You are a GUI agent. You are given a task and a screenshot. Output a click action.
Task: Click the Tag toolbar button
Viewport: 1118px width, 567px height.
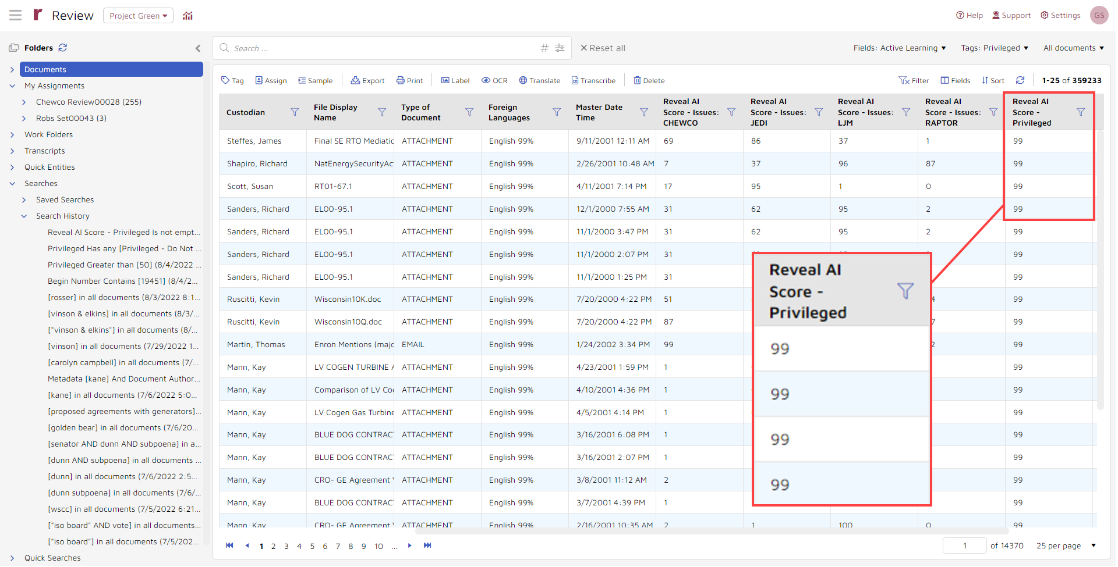tap(232, 80)
